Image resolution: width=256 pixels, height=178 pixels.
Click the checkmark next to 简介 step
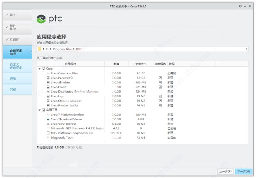7,15
